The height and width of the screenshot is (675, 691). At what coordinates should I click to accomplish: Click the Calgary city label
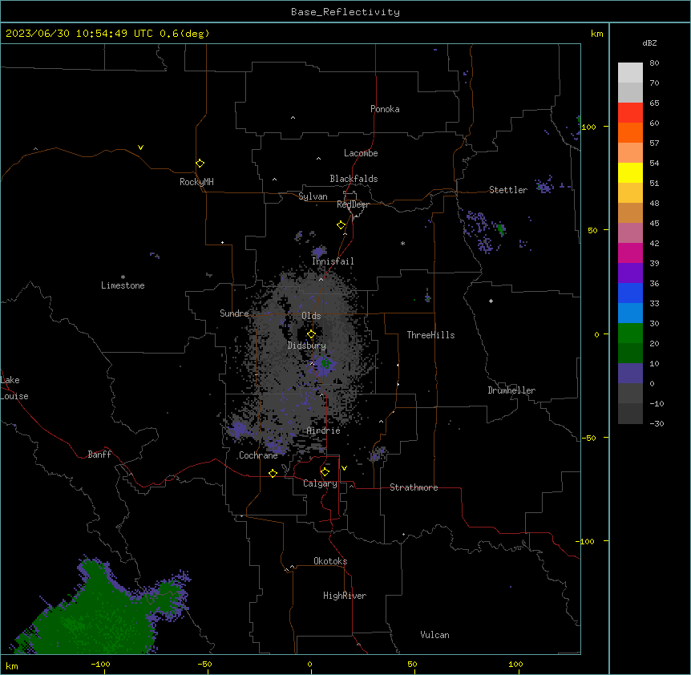click(321, 483)
